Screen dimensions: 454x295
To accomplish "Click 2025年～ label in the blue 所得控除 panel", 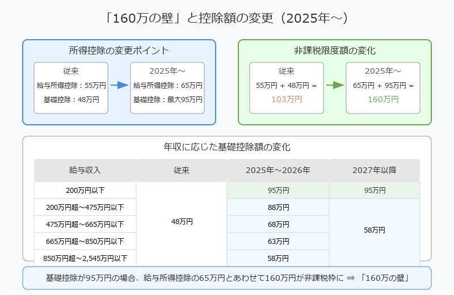I will [167, 71].
